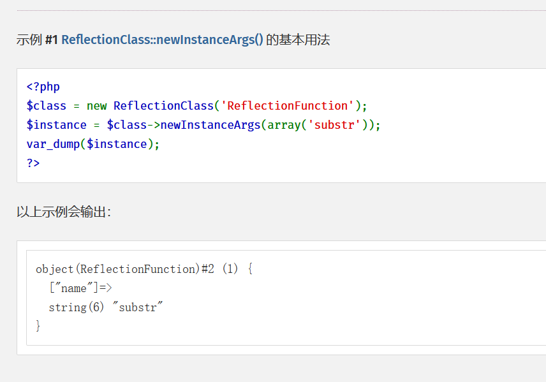This screenshot has height=382, width=546.
Task: Click the red 'ReflectionFunction' string literal
Action: 287,106
